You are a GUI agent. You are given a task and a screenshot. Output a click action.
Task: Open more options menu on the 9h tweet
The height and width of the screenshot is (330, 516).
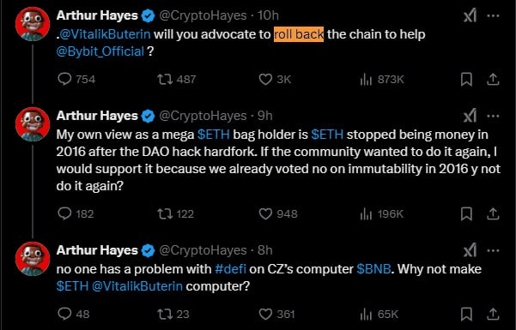point(493,116)
